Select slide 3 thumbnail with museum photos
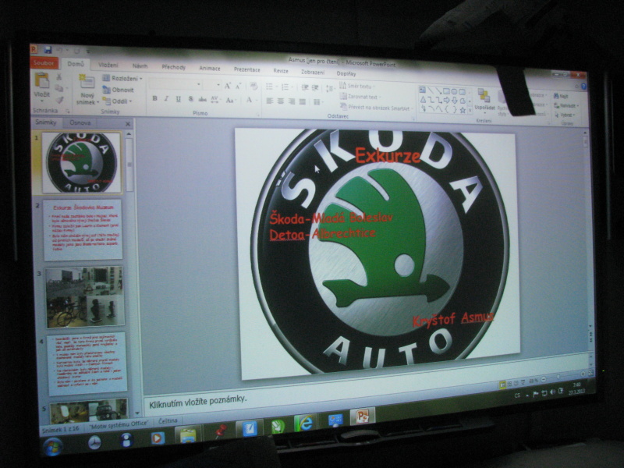 85,297
